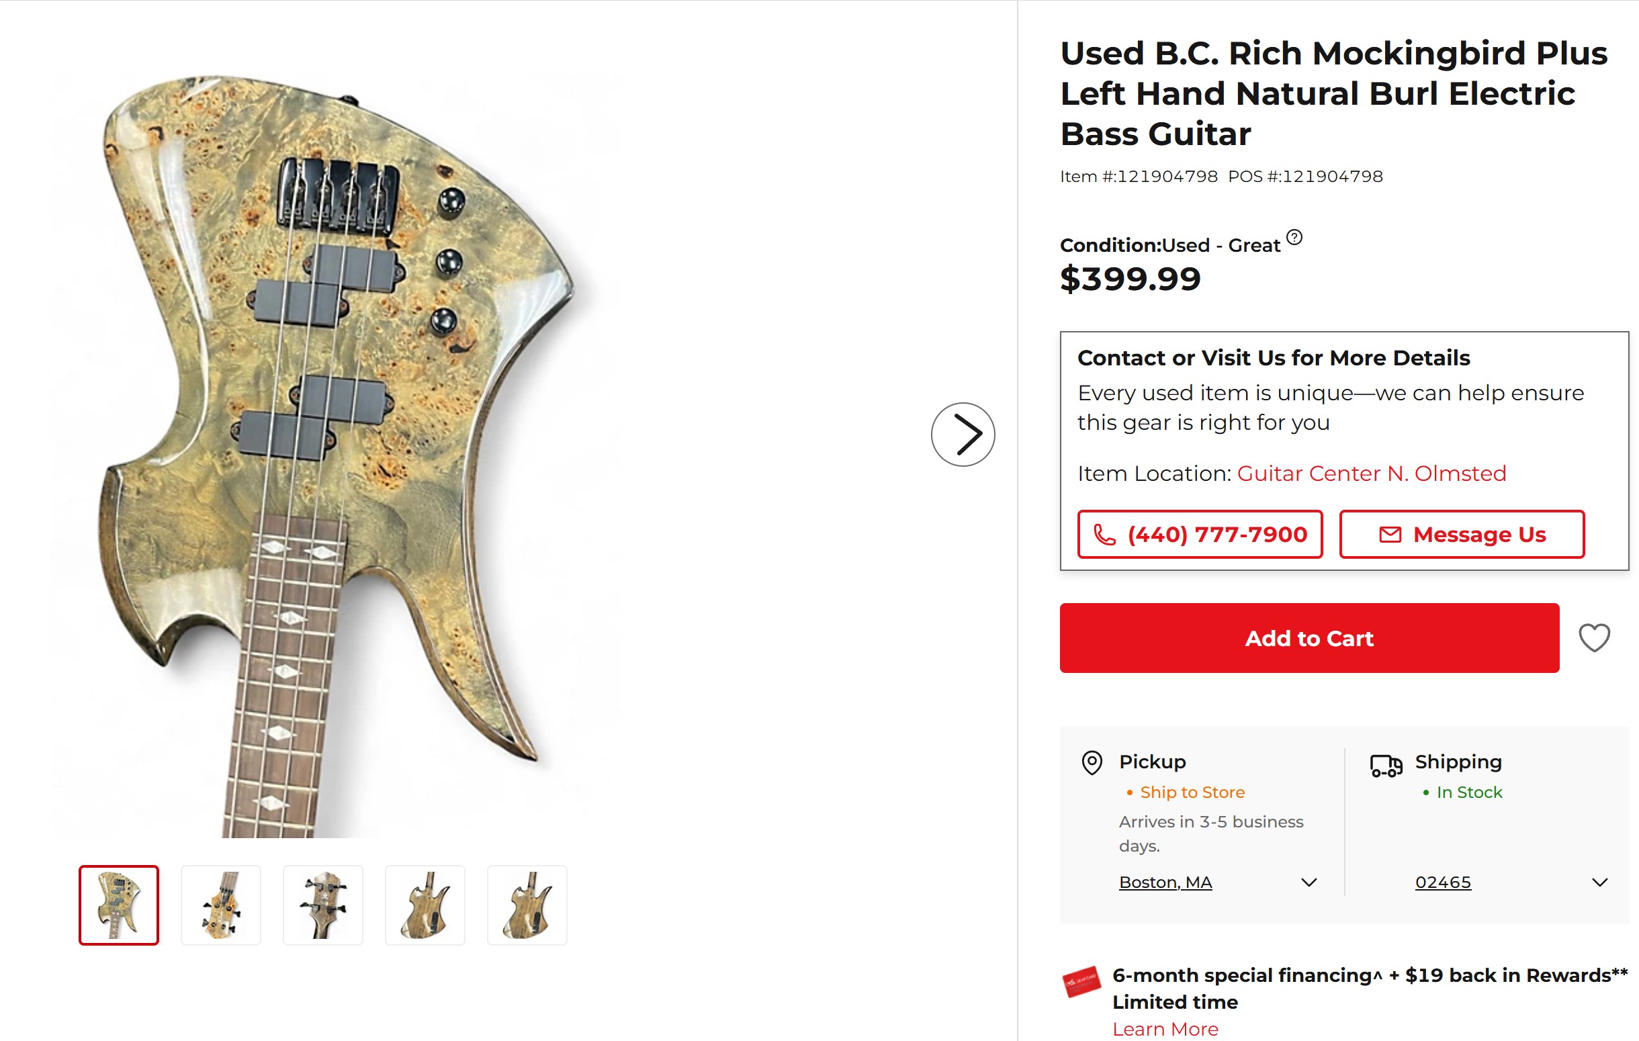Click the phone icon in call button
This screenshot has width=1639, height=1041.
tap(1104, 535)
